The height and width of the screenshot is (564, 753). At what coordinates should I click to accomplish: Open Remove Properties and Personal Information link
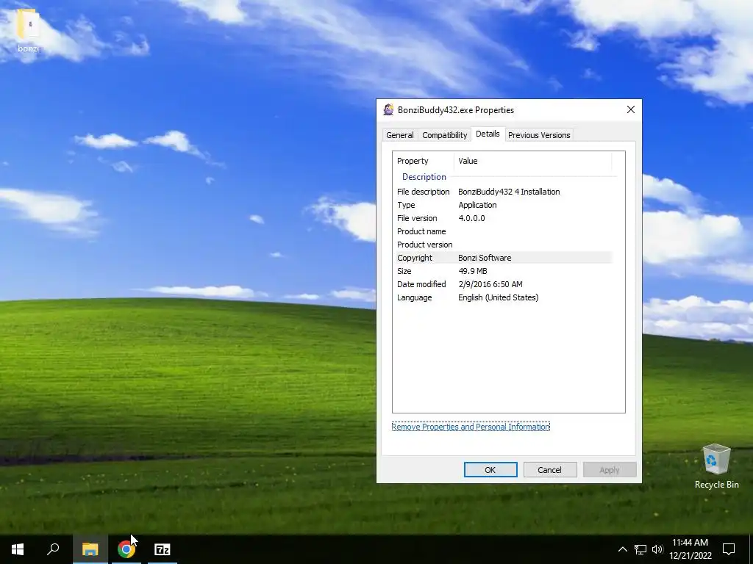pyautogui.click(x=471, y=427)
